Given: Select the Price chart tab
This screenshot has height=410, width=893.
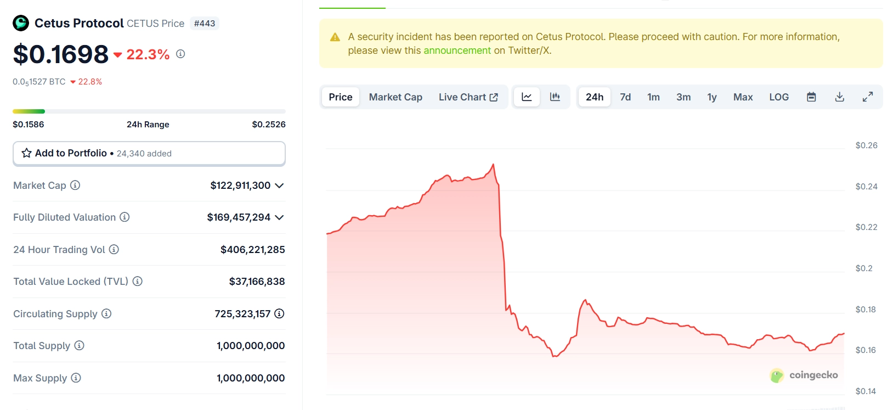Looking at the screenshot, I should (x=341, y=97).
